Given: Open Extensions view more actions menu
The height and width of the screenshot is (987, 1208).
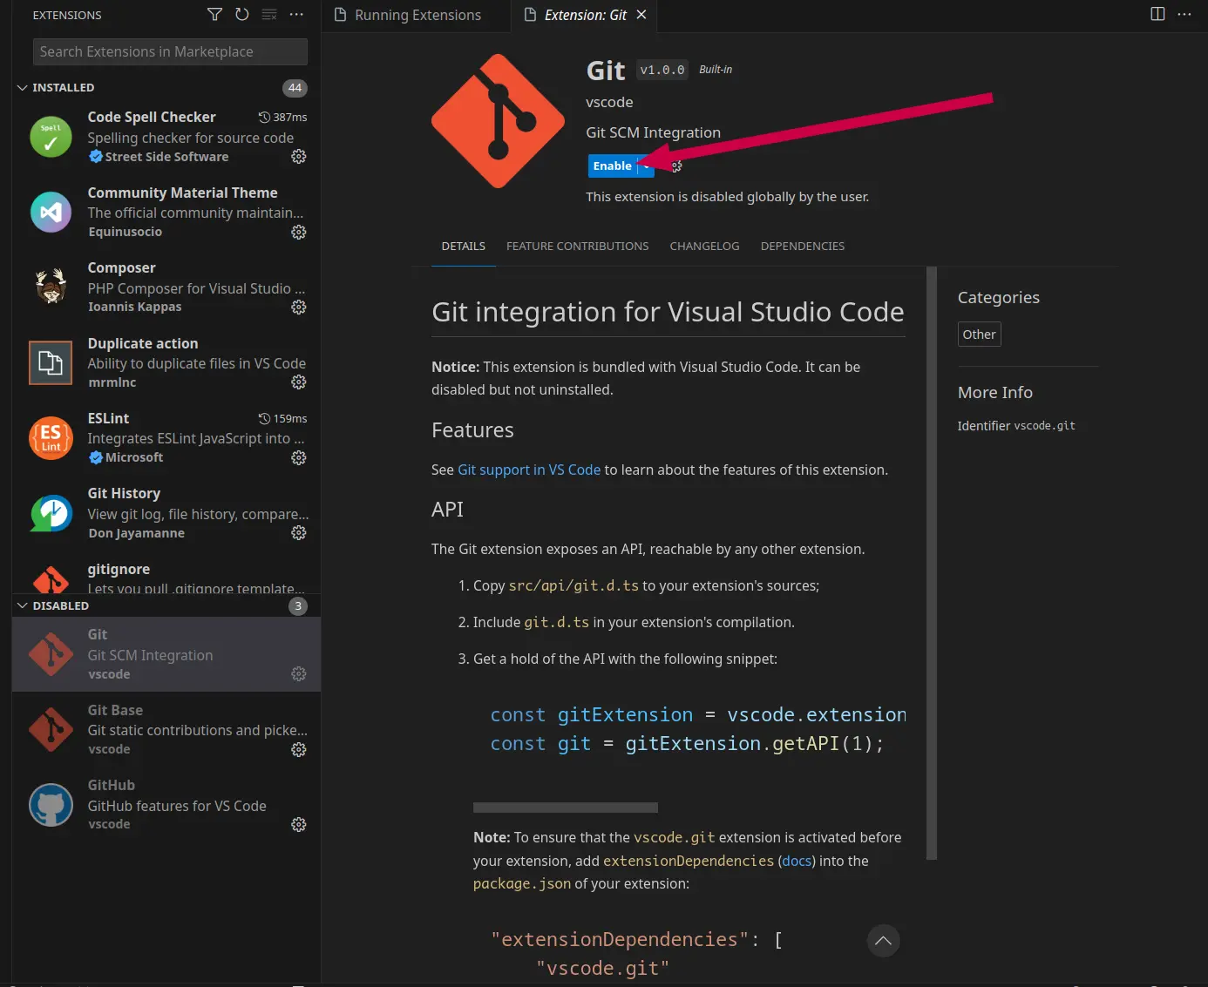Looking at the screenshot, I should point(296,15).
